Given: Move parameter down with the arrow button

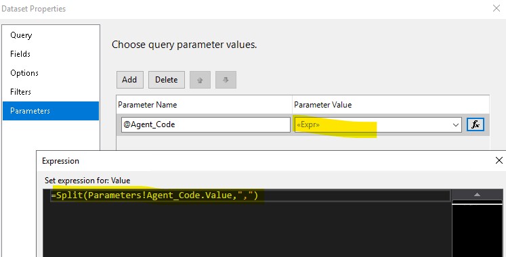Looking at the screenshot, I should (x=226, y=80).
